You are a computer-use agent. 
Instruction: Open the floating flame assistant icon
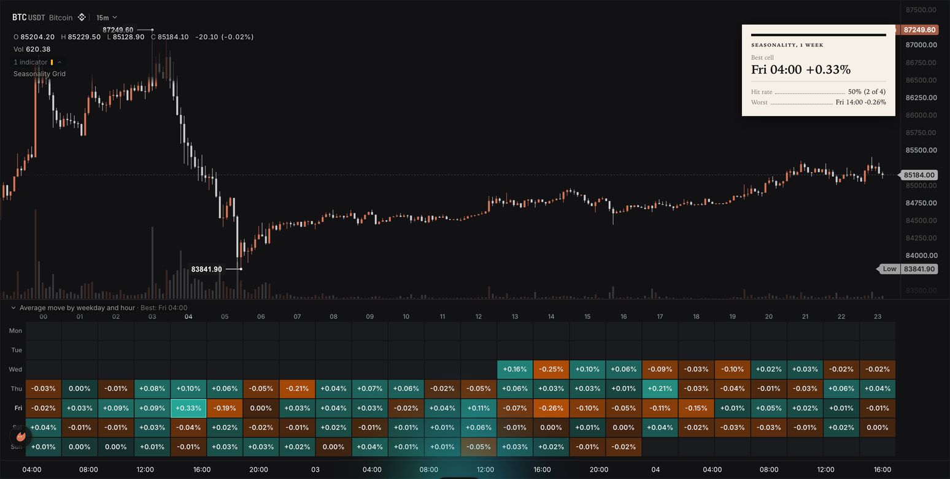point(21,437)
